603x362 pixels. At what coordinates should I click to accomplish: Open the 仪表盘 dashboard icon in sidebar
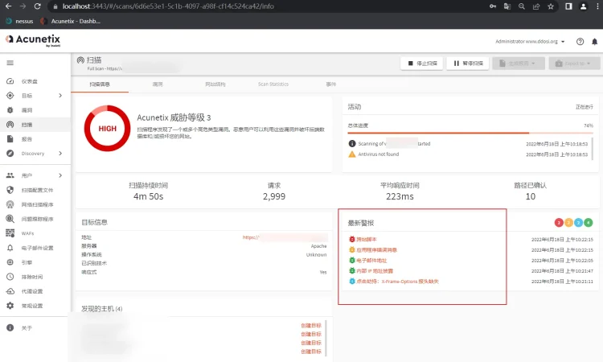[10, 81]
